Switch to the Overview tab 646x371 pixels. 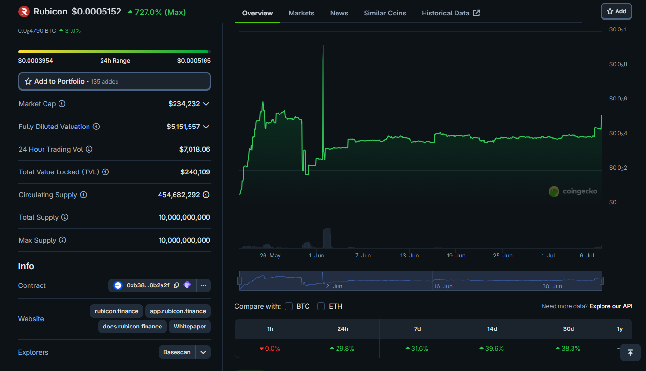click(x=257, y=13)
